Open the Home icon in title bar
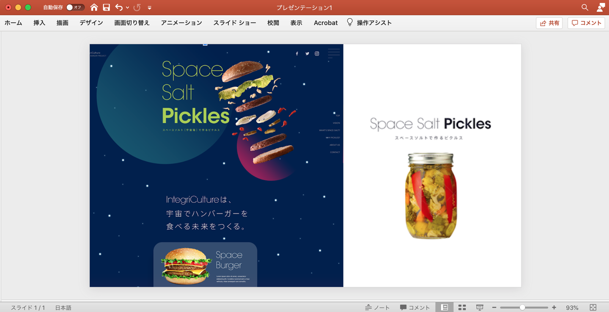The image size is (609, 312). pos(94,7)
